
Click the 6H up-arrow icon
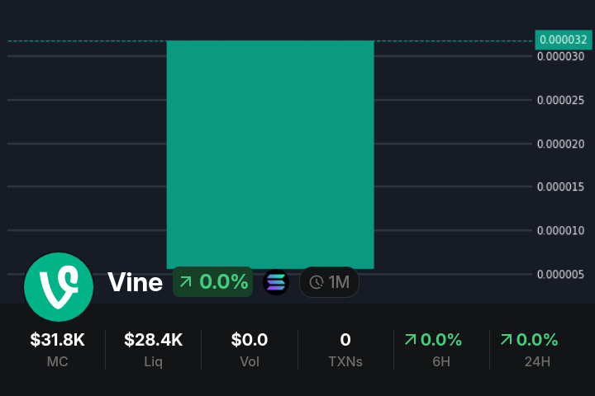pos(410,339)
